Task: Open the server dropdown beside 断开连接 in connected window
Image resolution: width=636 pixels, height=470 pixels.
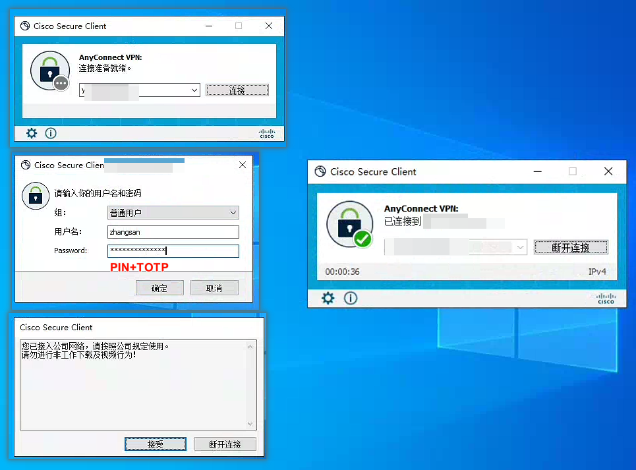Action: (521, 247)
